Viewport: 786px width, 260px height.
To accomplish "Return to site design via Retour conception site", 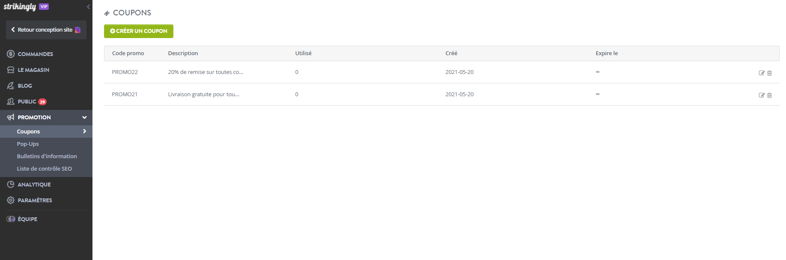I will (x=46, y=30).
